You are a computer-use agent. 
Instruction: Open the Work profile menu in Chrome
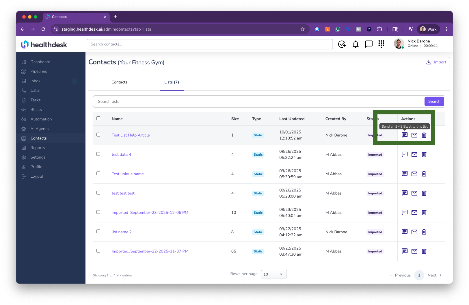click(429, 29)
